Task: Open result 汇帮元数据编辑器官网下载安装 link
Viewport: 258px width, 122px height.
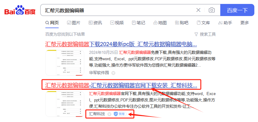Action: coord(121,85)
